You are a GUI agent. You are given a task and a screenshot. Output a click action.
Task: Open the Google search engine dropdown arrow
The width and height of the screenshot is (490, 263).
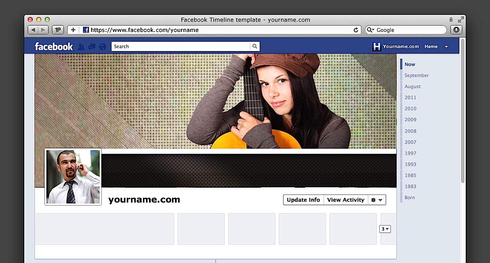click(373, 30)
